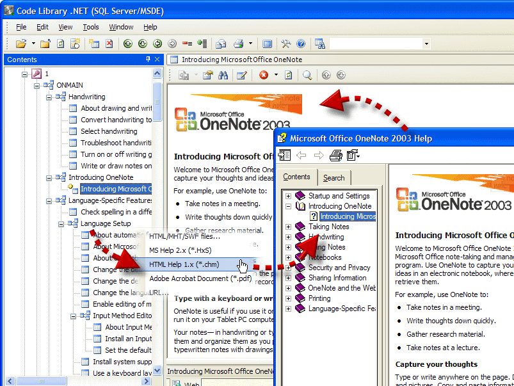Open the search combo box dropdown arrow
This screenshot has width=514, height=386.
tap(426, 44)
